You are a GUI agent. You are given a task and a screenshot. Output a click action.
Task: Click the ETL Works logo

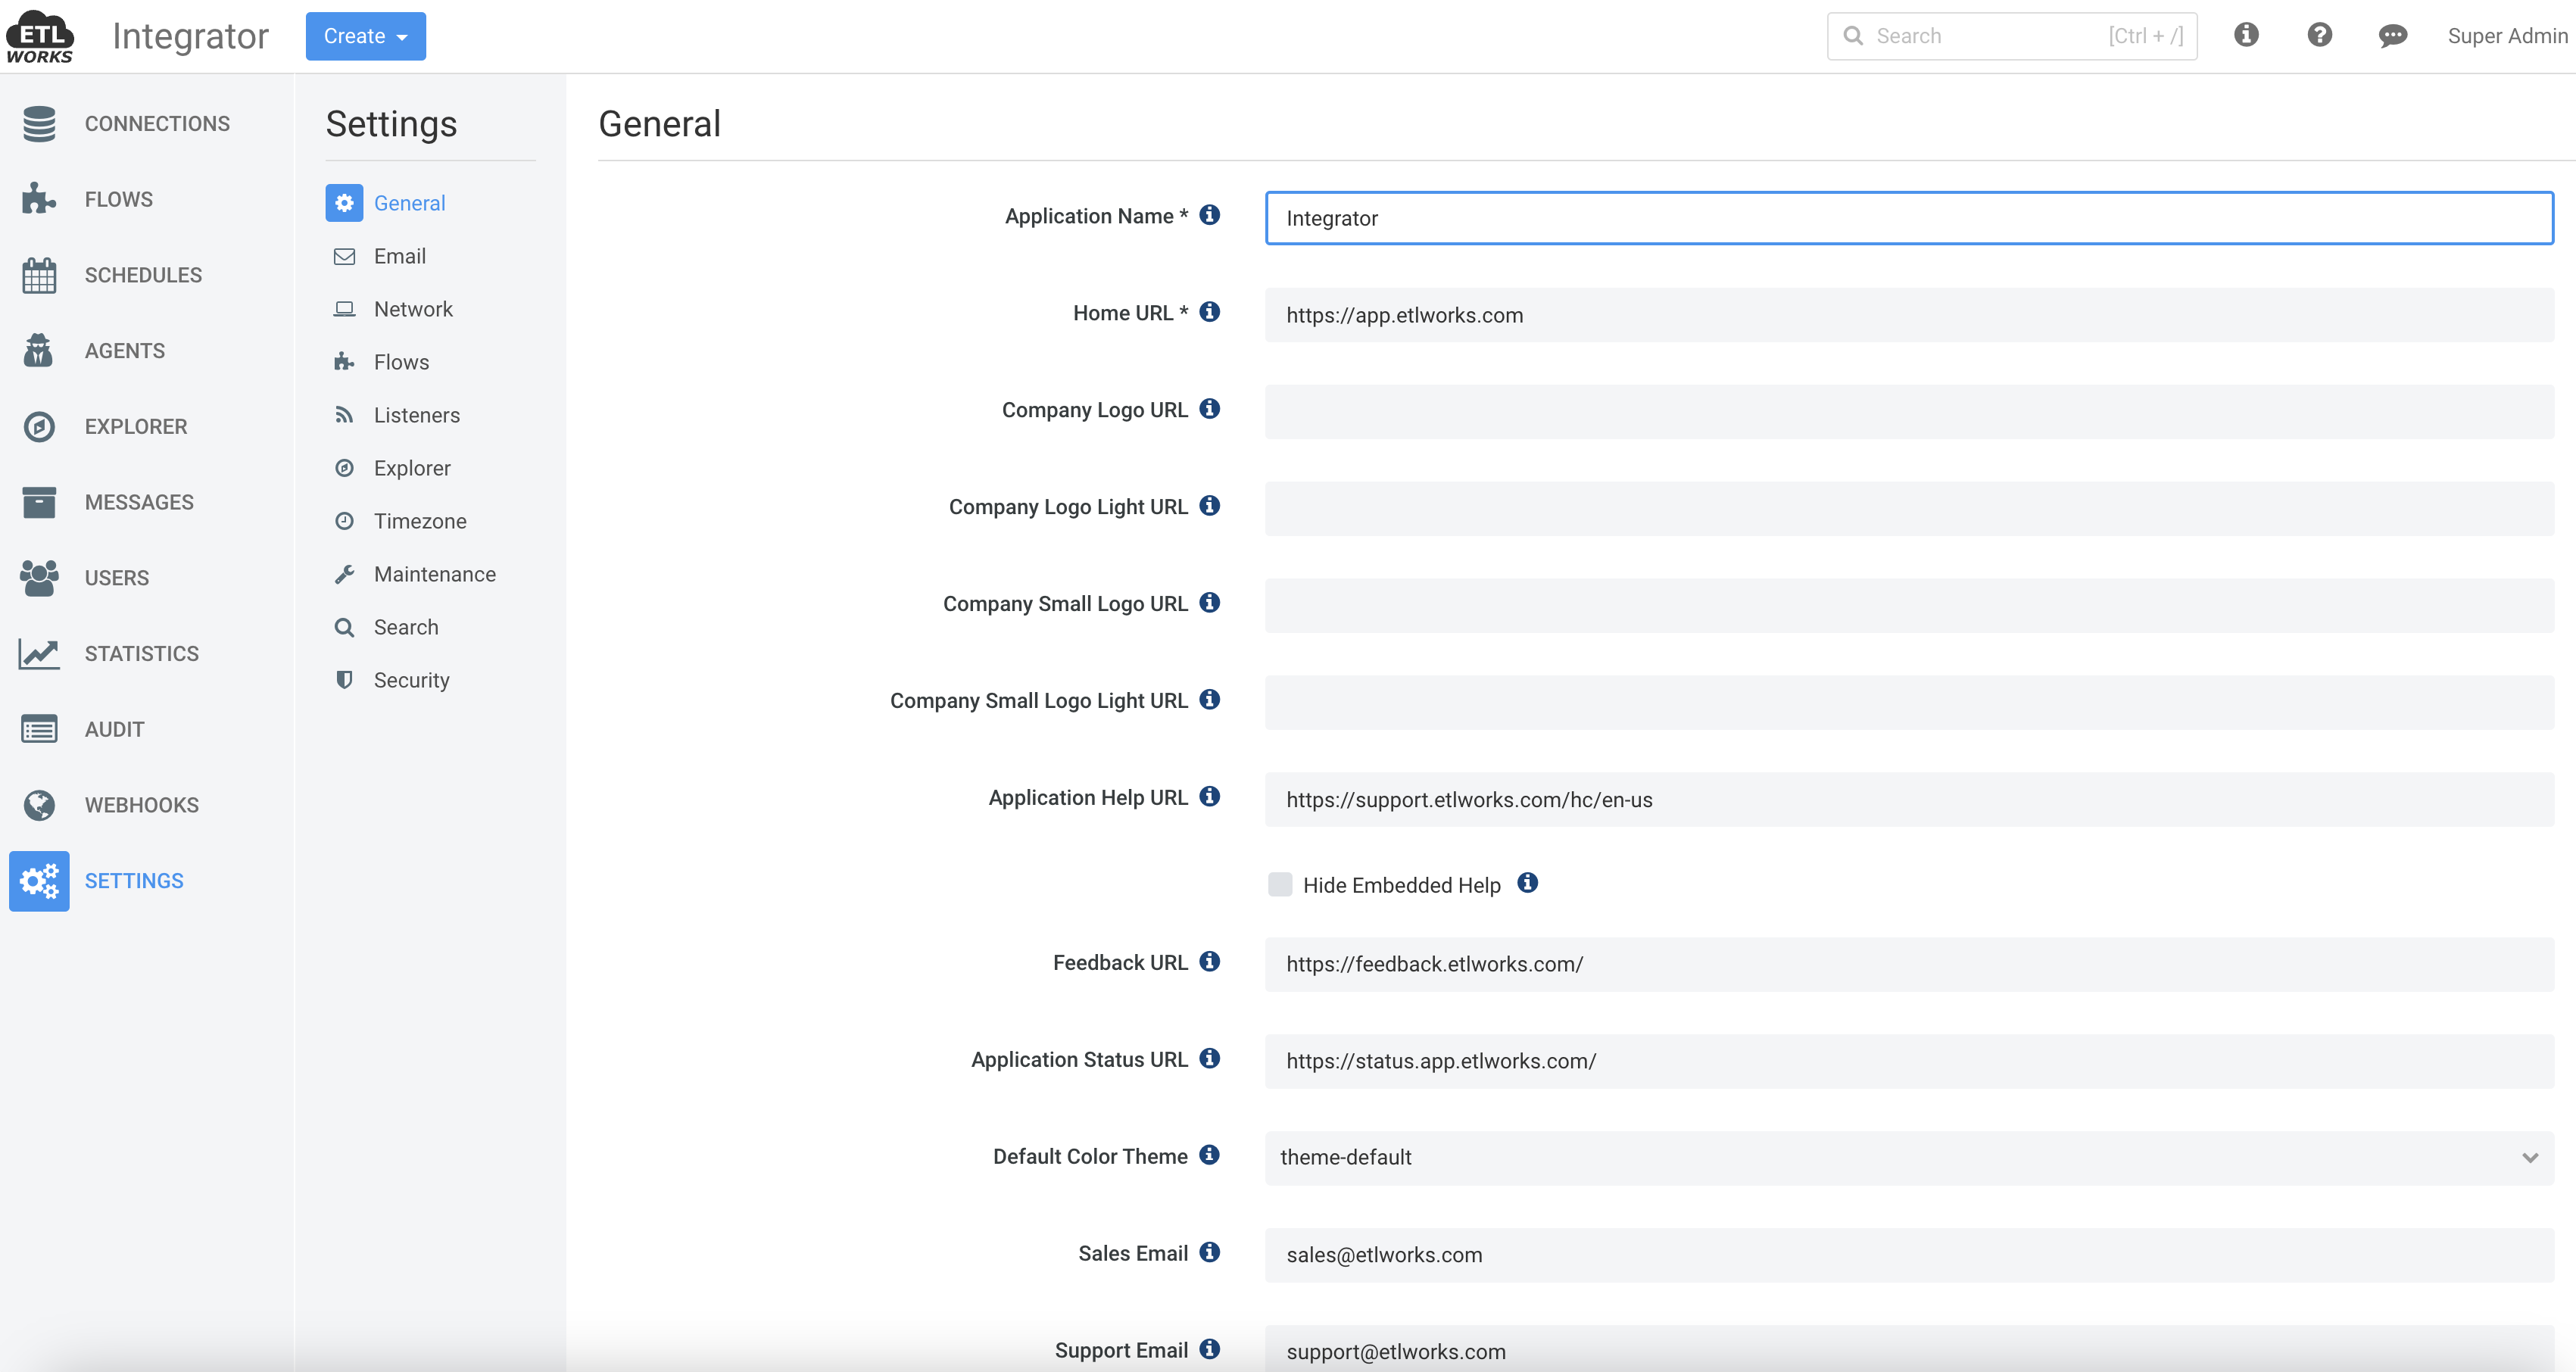pos(40,36)
